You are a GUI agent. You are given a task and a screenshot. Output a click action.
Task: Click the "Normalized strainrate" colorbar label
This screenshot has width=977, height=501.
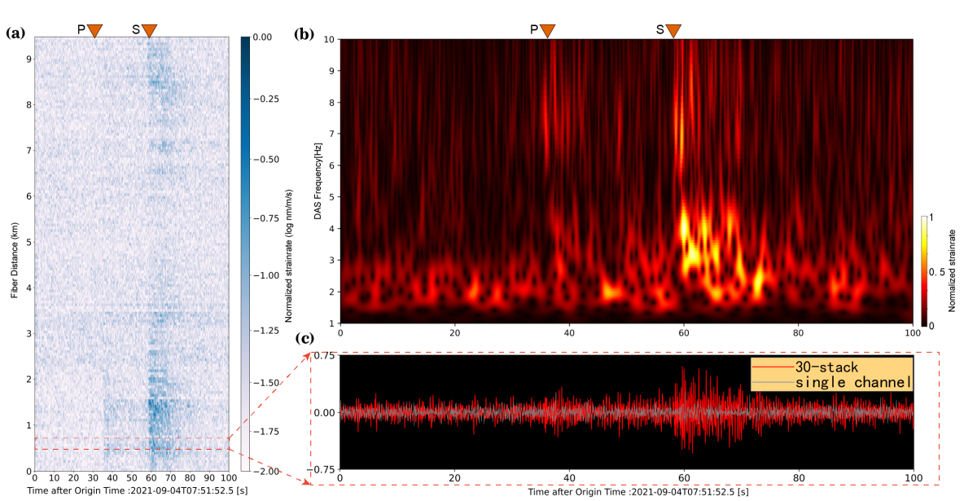tap(289, 253)
